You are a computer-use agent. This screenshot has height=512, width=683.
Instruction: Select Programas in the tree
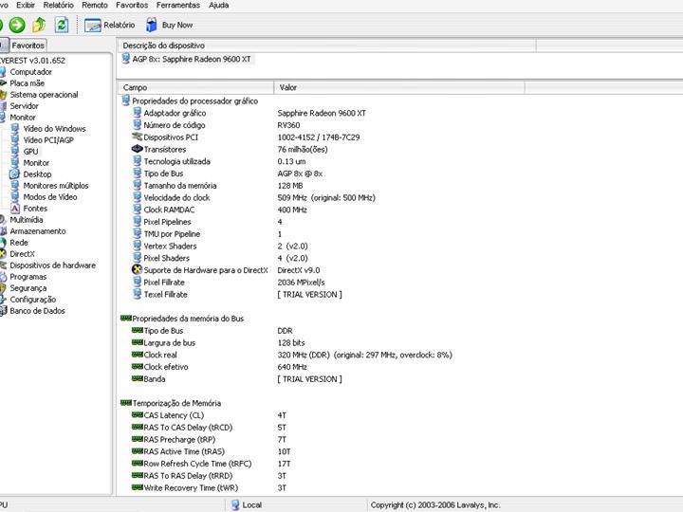point(28,277)
